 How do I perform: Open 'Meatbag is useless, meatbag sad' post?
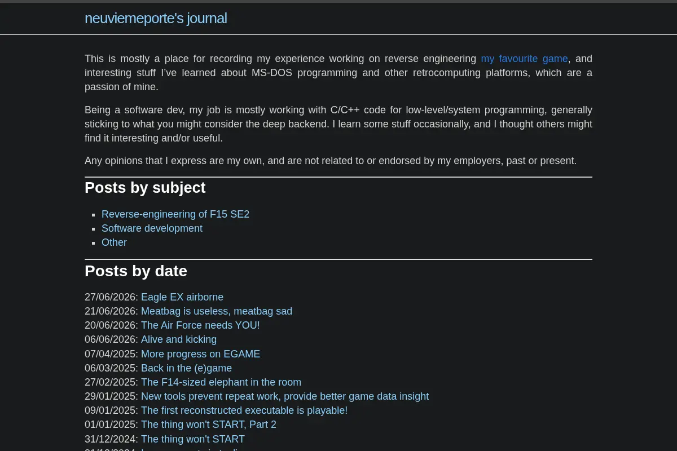(217, 311)
